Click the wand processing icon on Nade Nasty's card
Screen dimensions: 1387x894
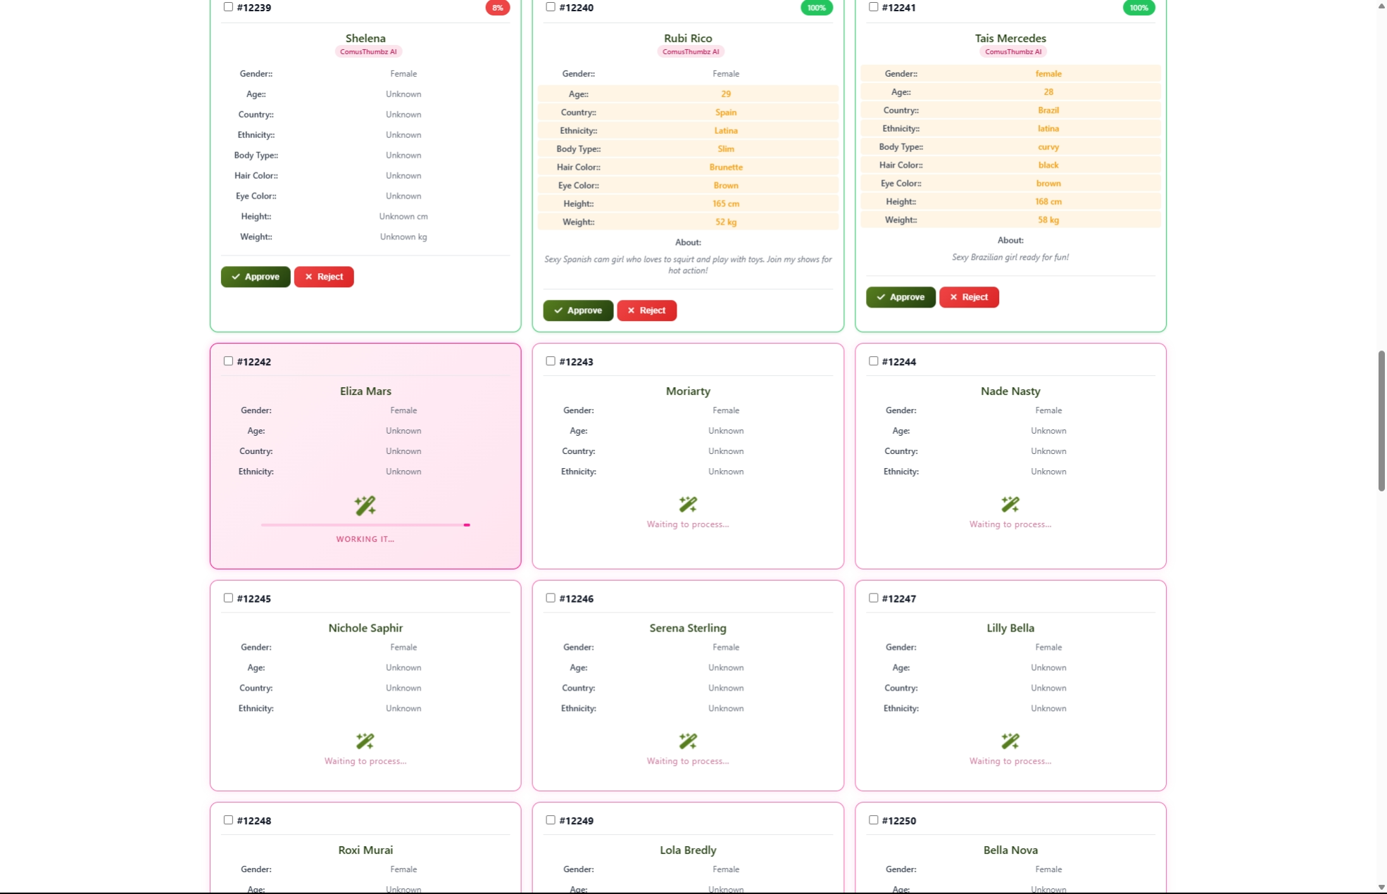pos(1010,504)
